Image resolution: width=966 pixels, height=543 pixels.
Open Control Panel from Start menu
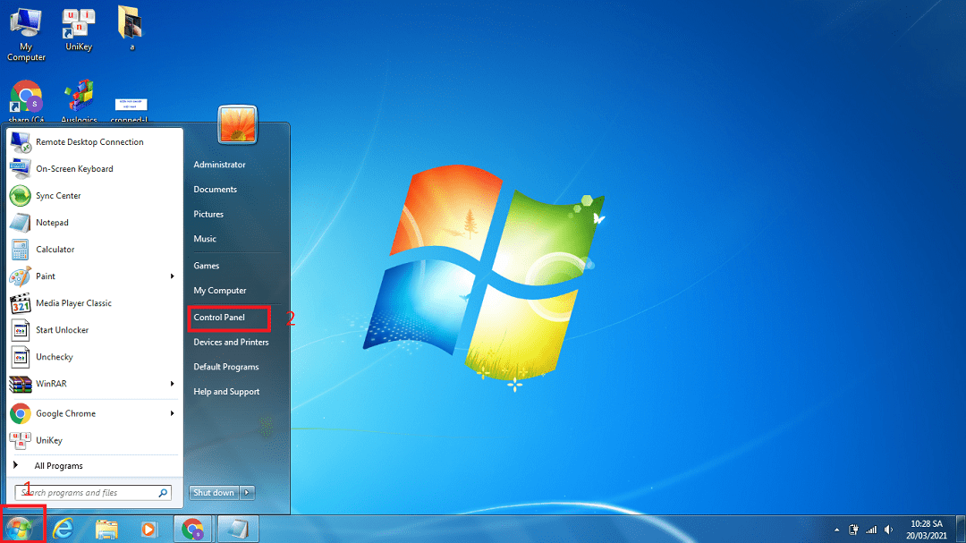click(x=219, y=318)
